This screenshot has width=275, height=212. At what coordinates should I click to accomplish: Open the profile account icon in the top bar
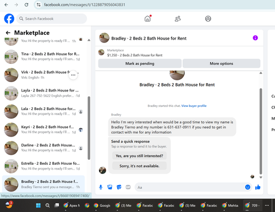[x=208, y=19]
